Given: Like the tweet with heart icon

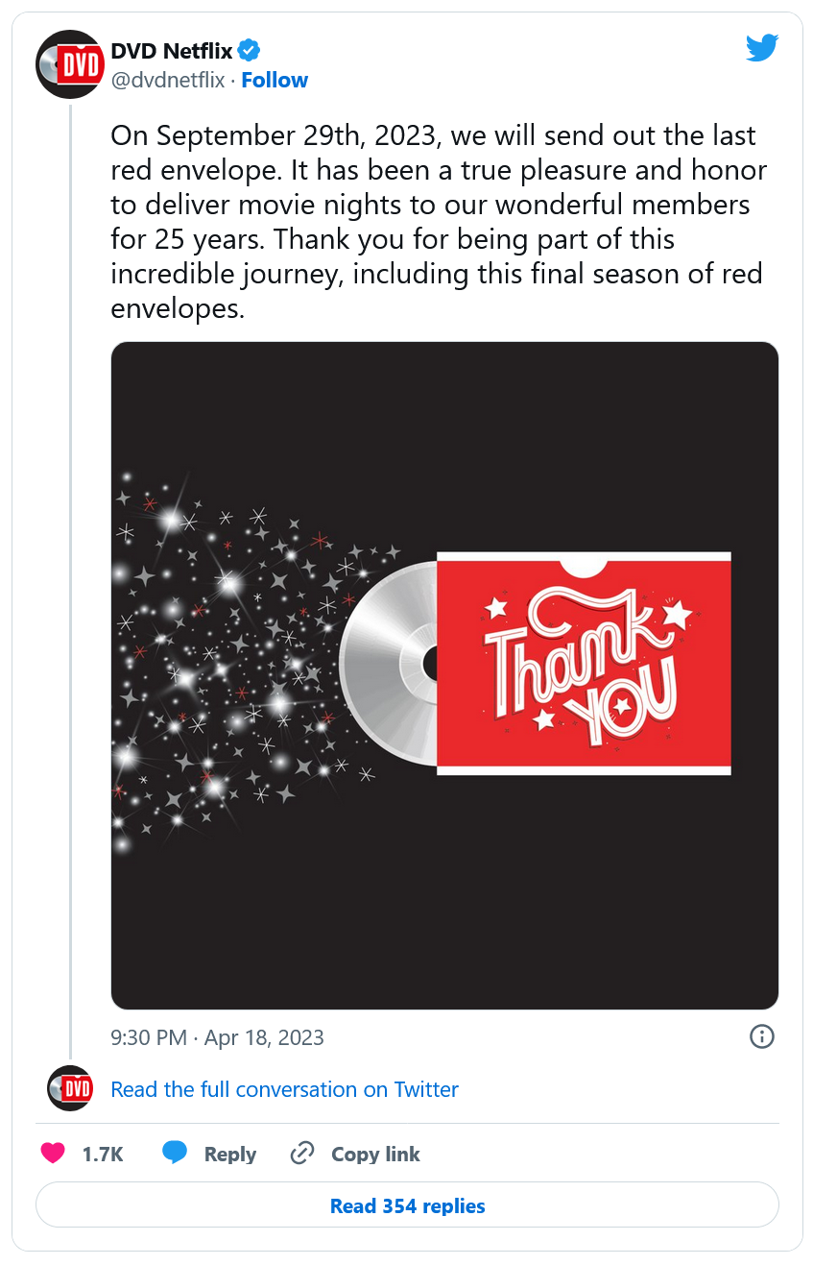Looking at the screenshot, I should (53, 1154).
